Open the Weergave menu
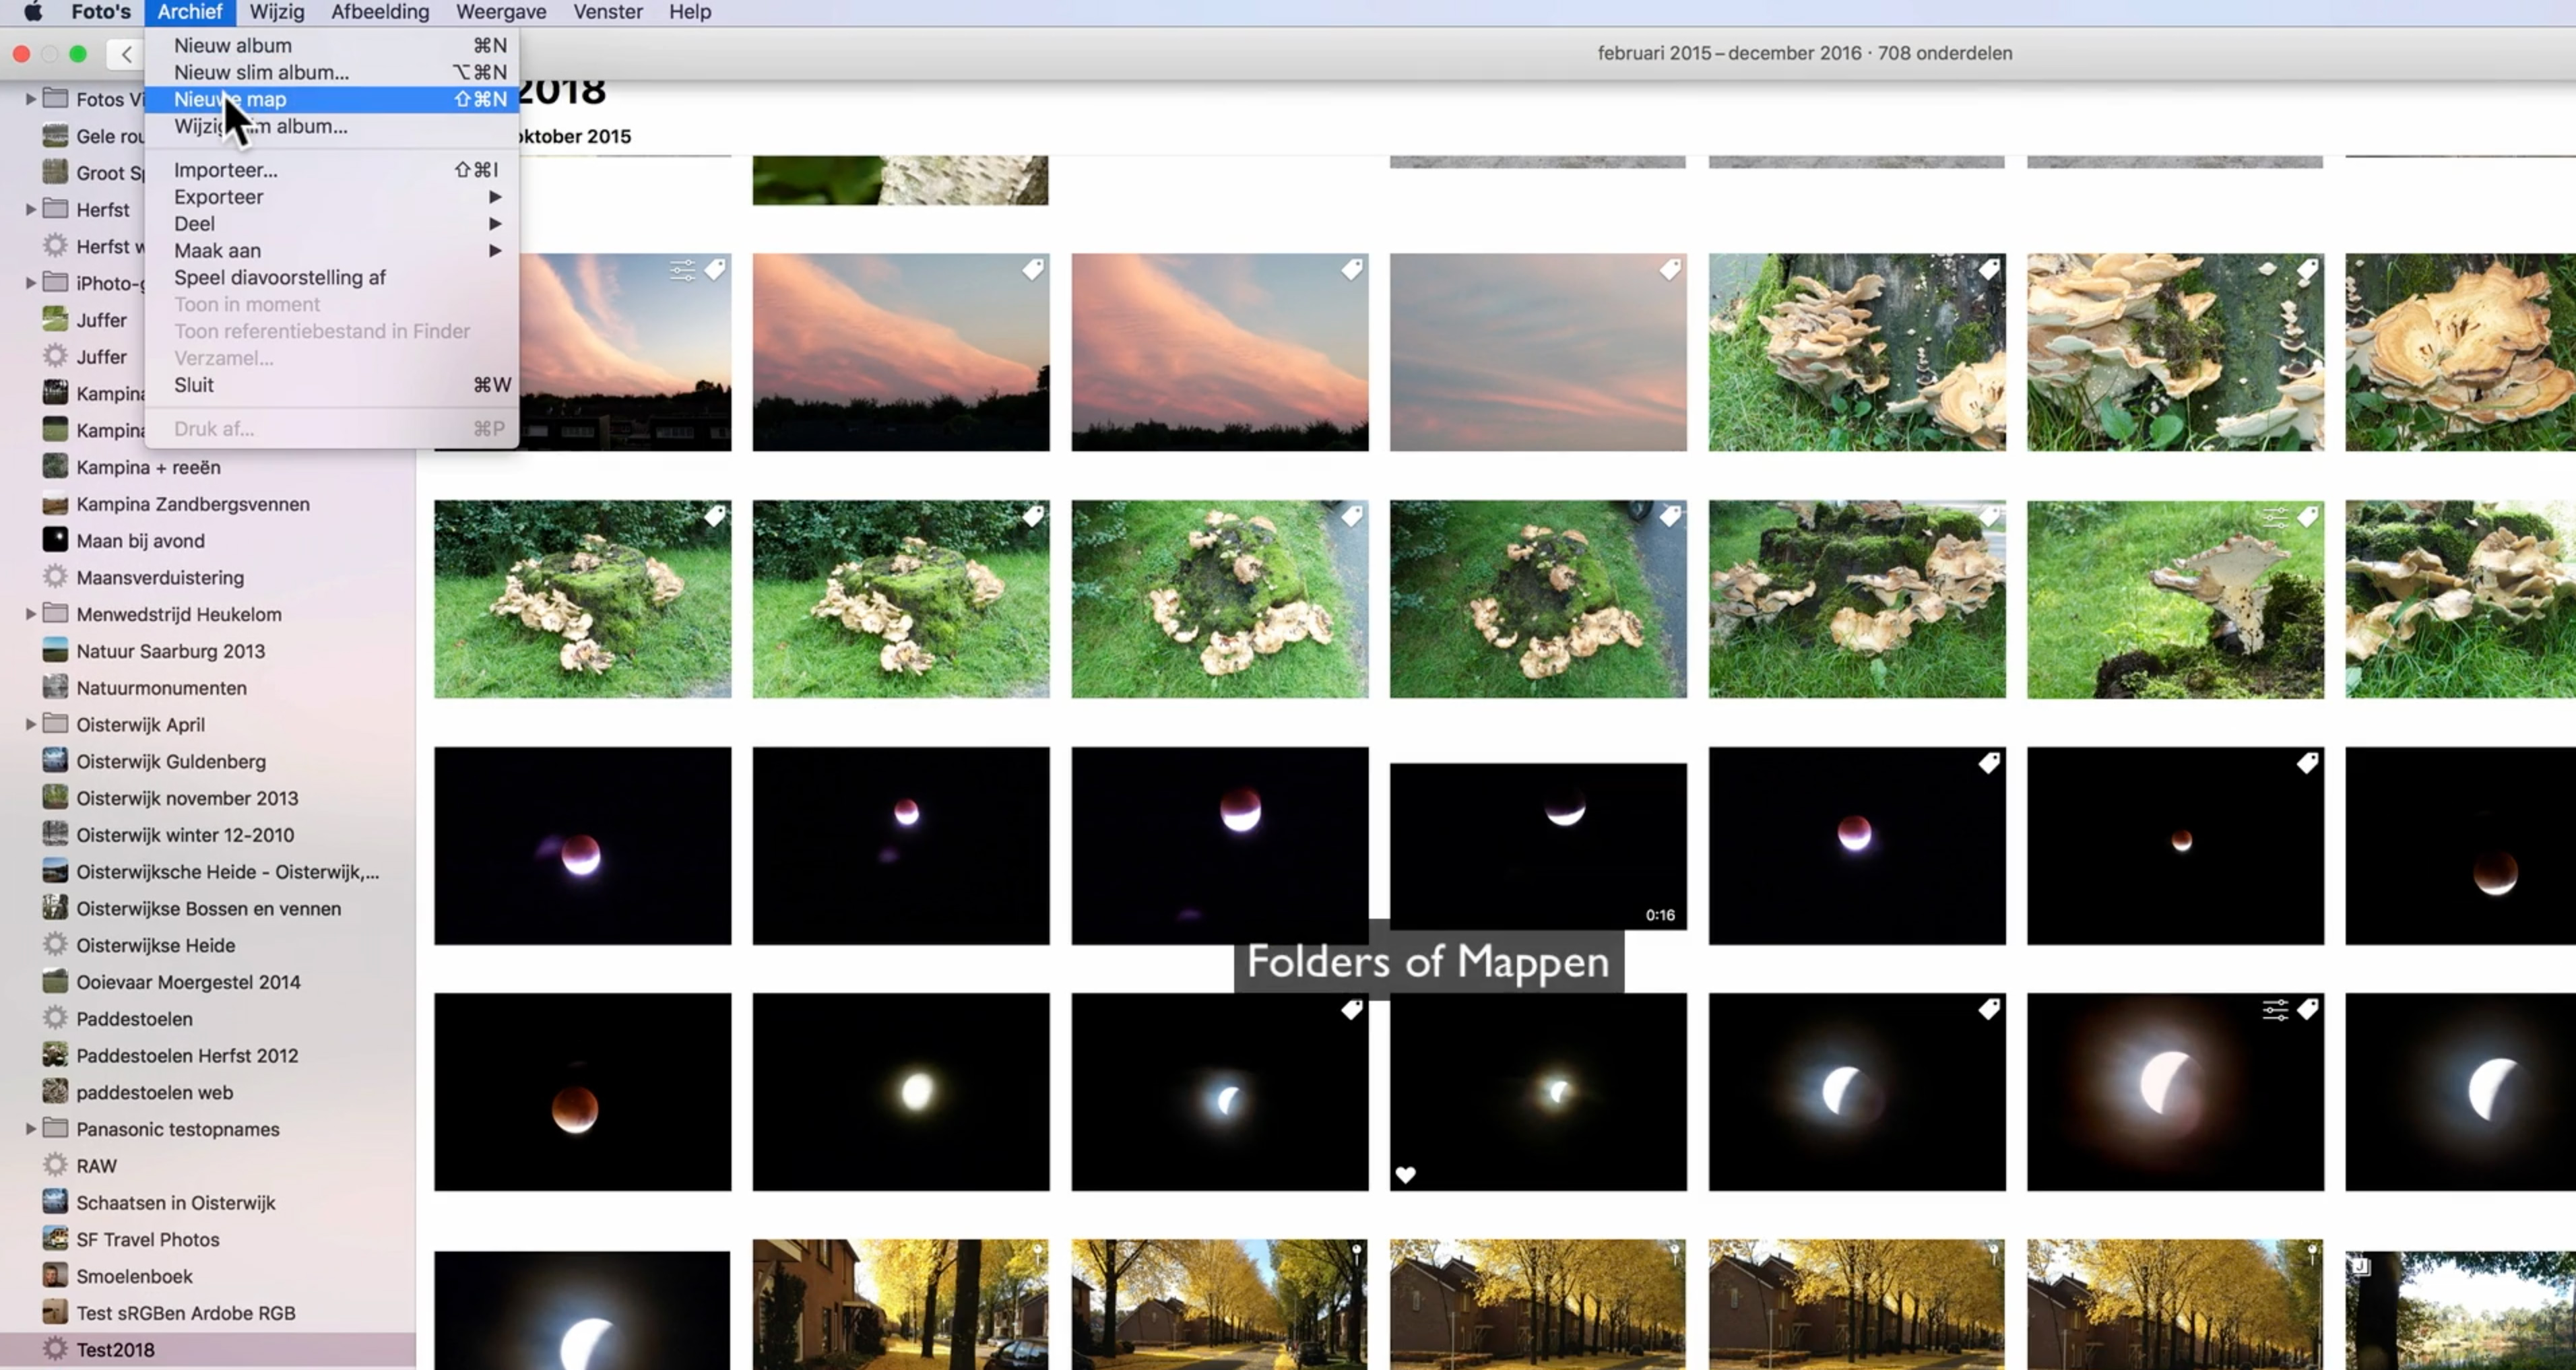Screen dimensions: 2576x1370 (501, 12)
